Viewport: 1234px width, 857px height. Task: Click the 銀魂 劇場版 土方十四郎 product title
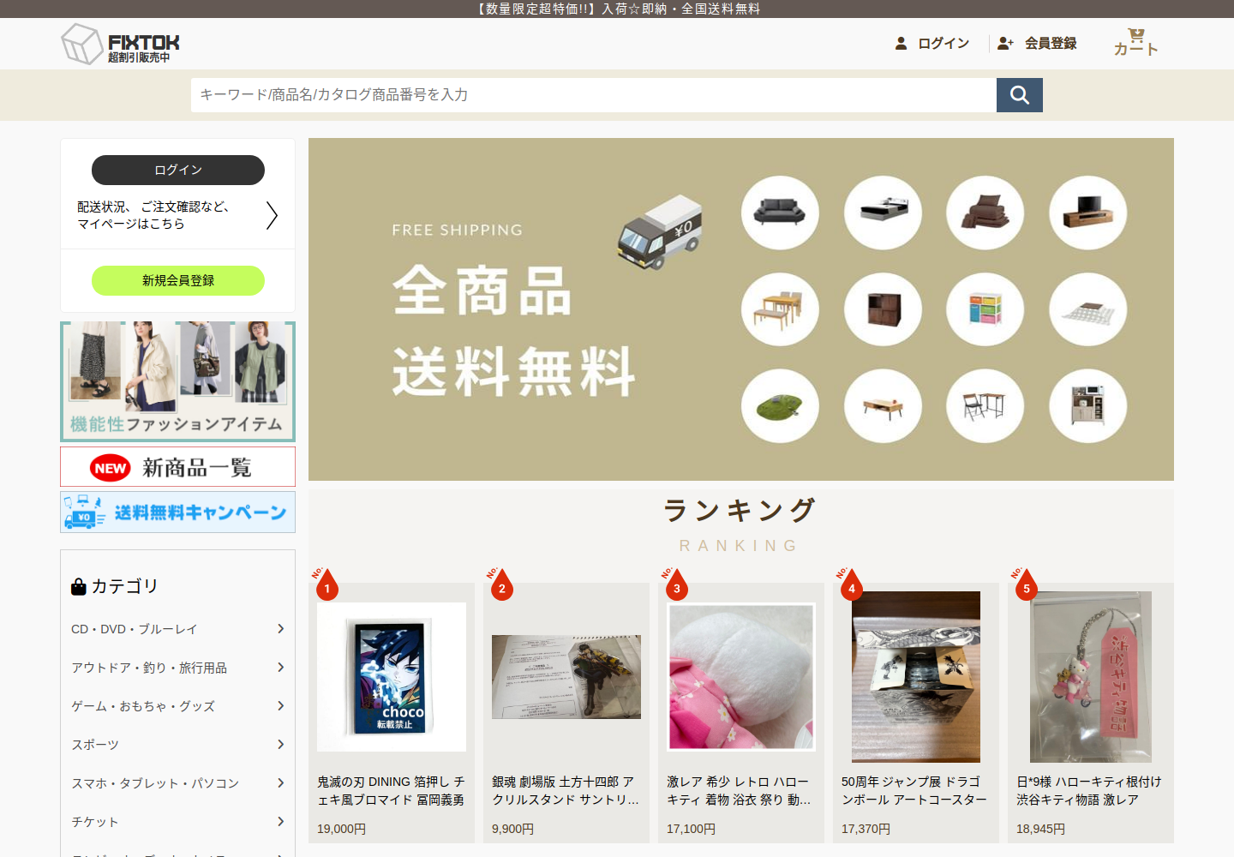pyautogui.click(x=566, y=791)
